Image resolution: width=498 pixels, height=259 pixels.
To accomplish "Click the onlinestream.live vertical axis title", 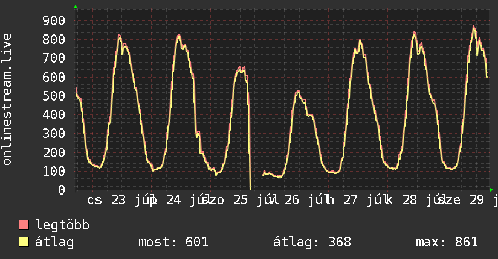I will 7,99.
